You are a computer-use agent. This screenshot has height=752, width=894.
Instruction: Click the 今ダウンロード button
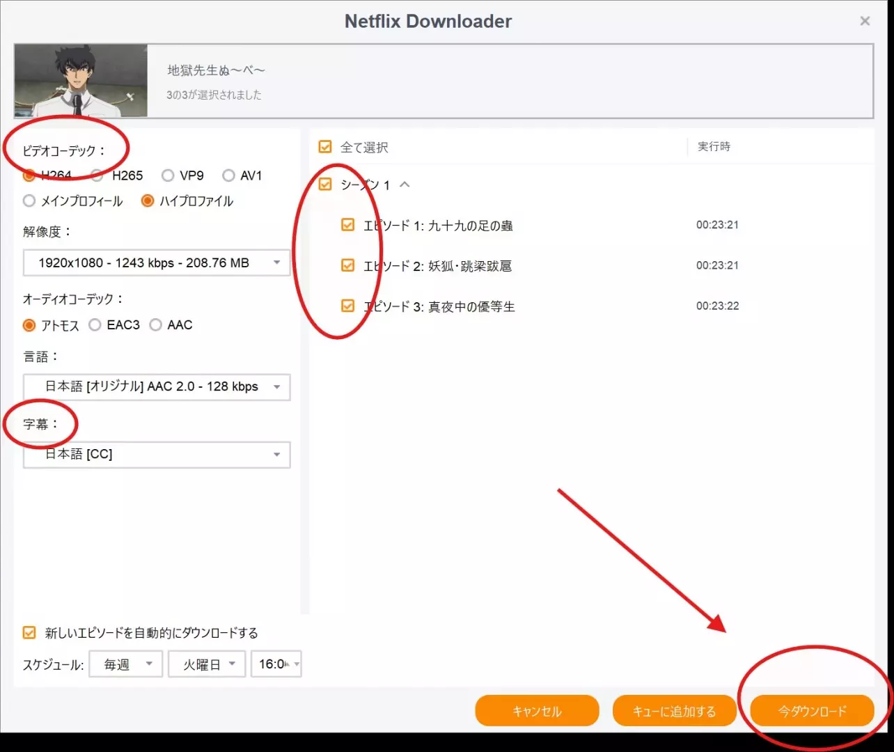pyautogui.click(x=812, y=711)
